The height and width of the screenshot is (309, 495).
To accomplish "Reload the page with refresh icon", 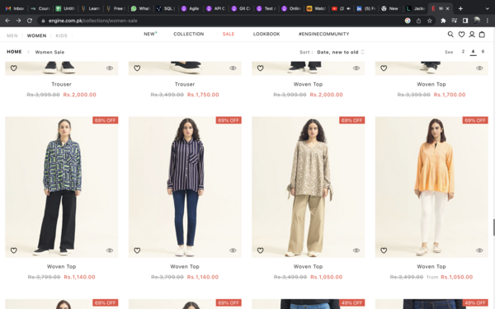I will tap(30, 21).
